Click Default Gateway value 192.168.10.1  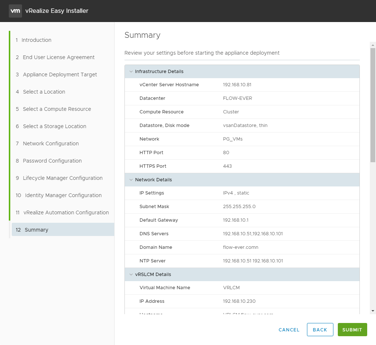click(x=235, y=220)
